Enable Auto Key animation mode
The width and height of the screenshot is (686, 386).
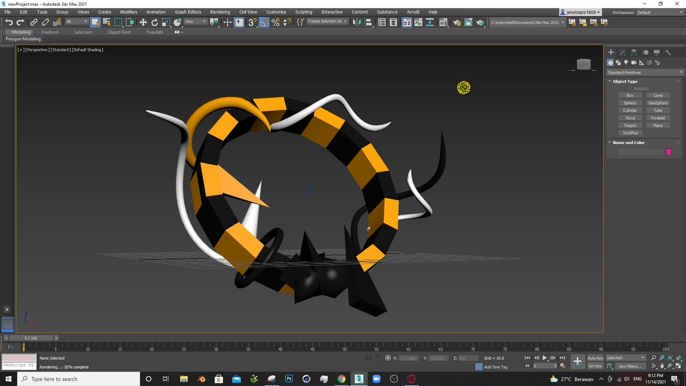tap(595, 357)
